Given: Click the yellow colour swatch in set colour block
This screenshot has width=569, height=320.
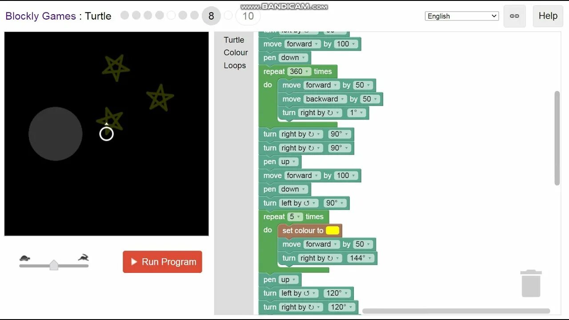Looking at the screenshot, I should pyautogui.click(x=333, y=230).
